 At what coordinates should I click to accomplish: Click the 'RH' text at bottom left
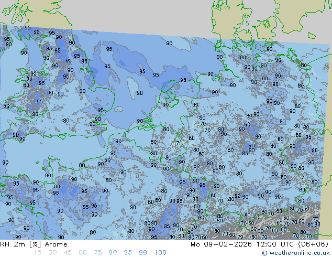click(6, 244)
